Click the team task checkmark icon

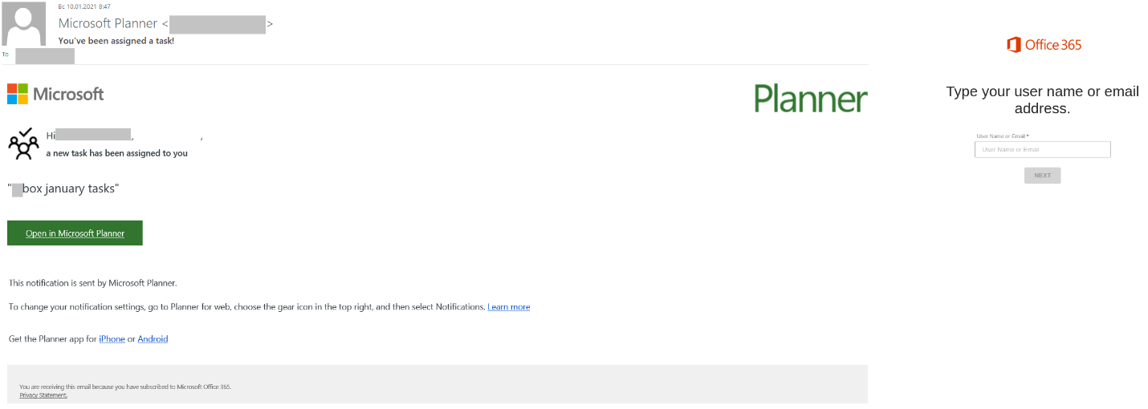pos(23,144)
